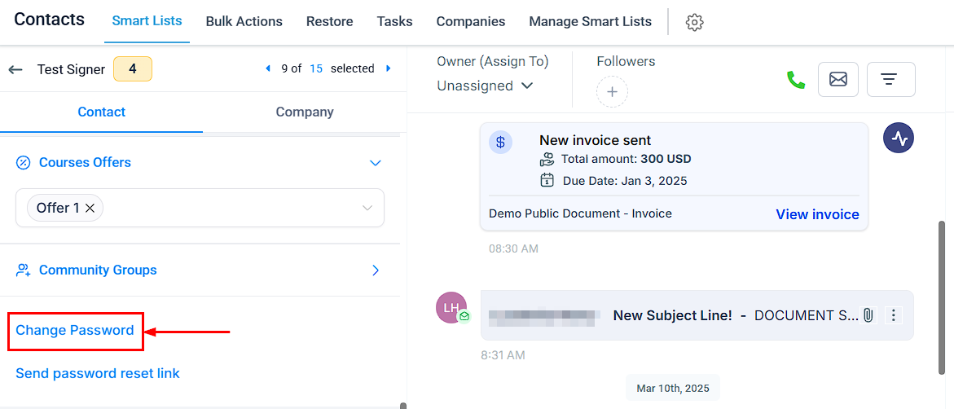Click the Change Password link
This screenshot has height=409, width=954.
coord(75,331)
